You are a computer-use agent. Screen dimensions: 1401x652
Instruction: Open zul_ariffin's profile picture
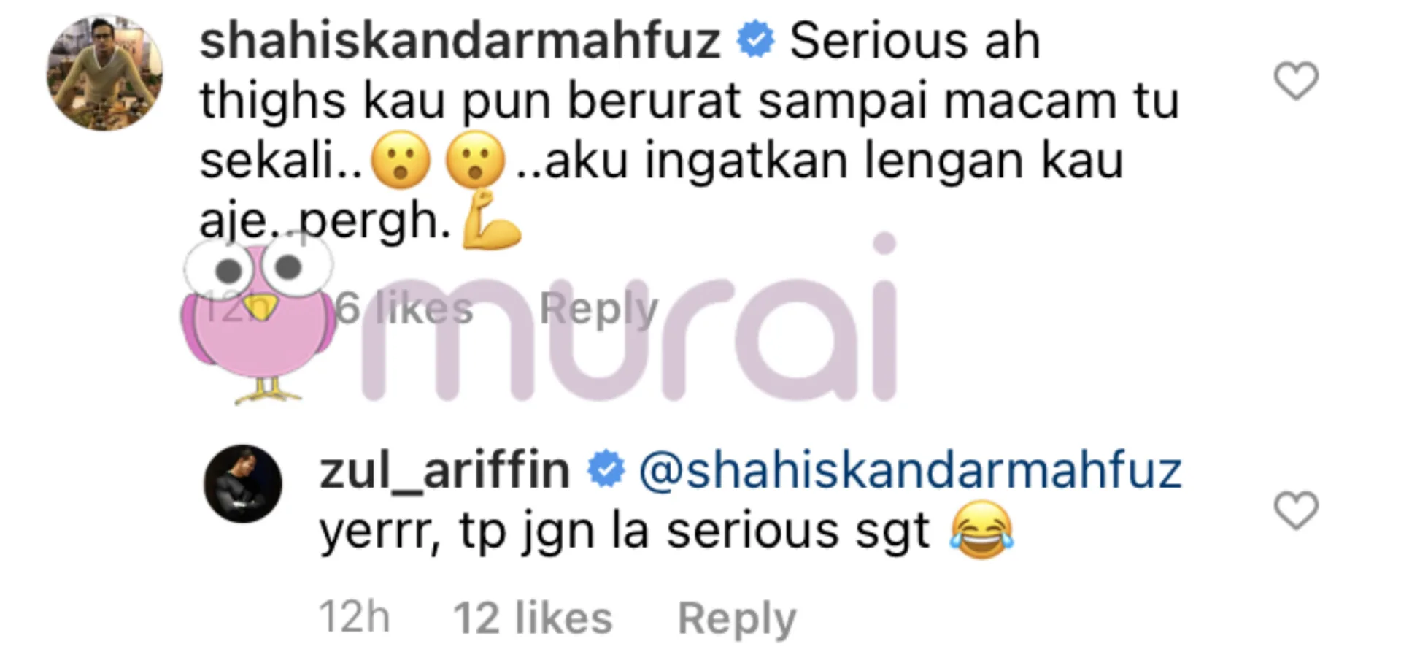pos(243,483)
